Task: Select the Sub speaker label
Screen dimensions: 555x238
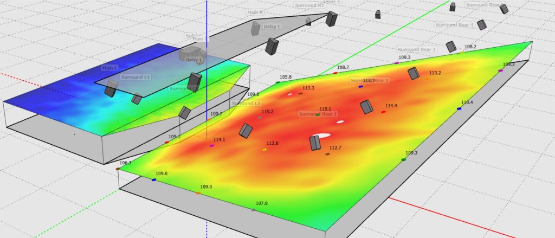Action: click(190, 36)
